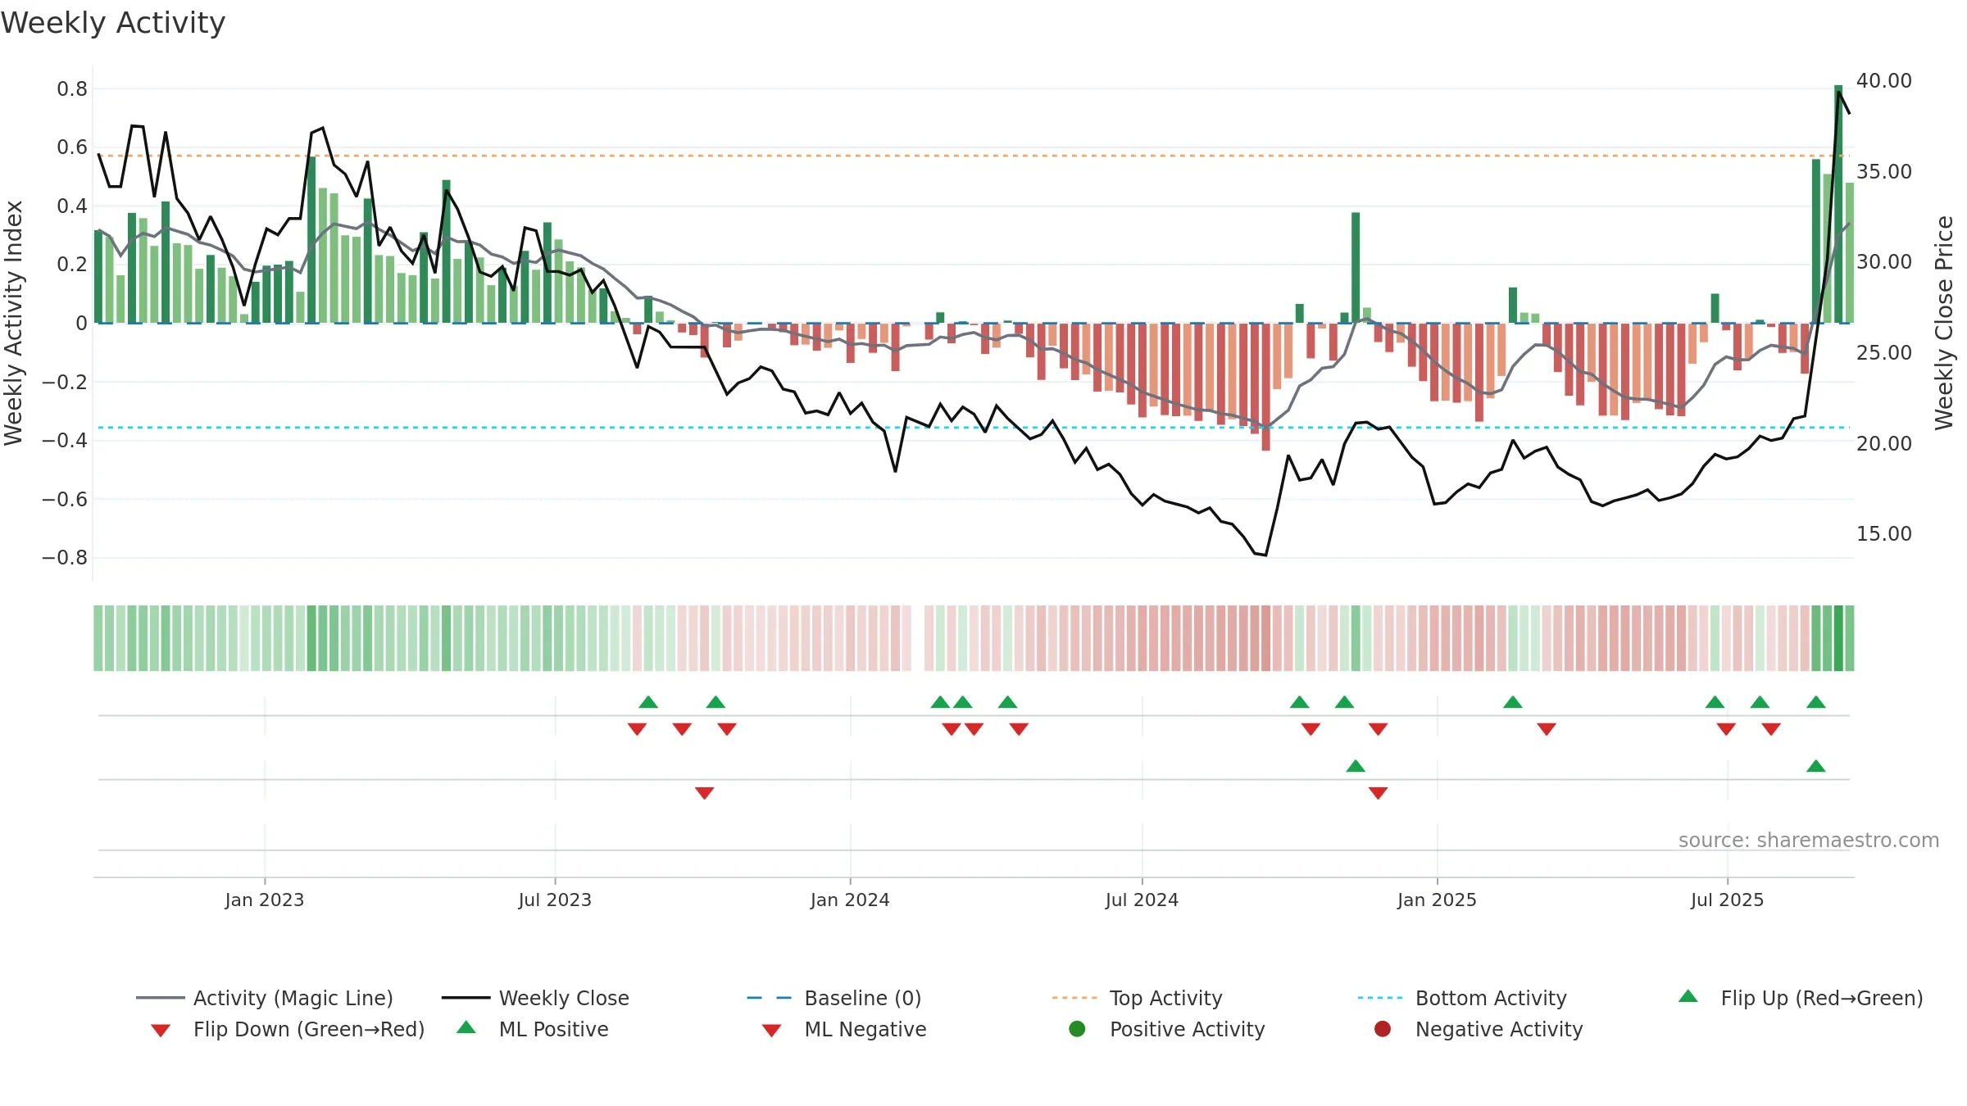Click the Weekly Close Price axis title
The height and width of the screenshot is (1106, 1967).
point(1944,324)
